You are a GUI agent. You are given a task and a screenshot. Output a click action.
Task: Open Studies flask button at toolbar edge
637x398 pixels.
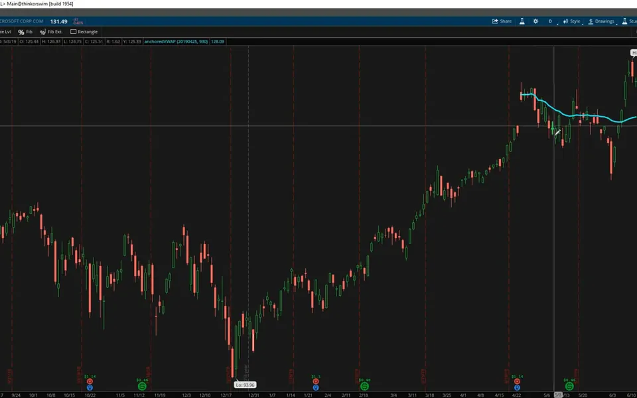[629, 21]
